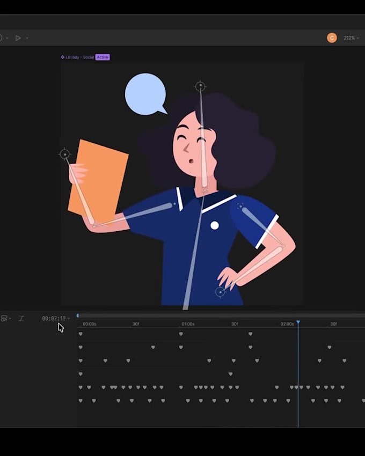Select the IK target near the hand on hip
This screenshot has height=456, width=365.
[x=220, y=291]
